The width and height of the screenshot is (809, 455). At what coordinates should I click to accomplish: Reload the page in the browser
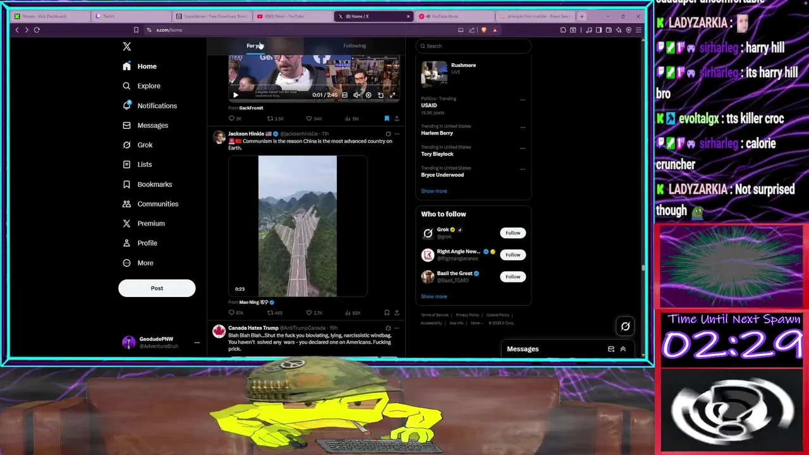[37, 30]
